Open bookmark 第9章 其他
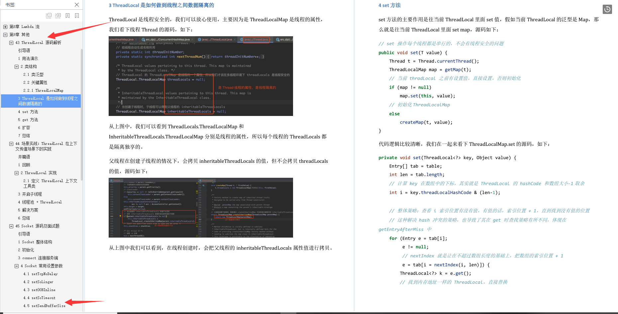Screen dimensions: 618x314 pyautogui.click(x=19, y=35)
